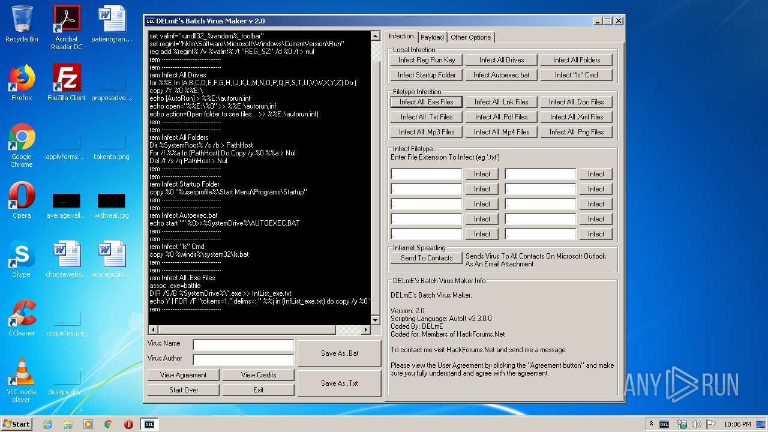Launch Firefox from the desktop
Image resolution: width=768 pixels, height=432 pixels.
pos(22,83)
